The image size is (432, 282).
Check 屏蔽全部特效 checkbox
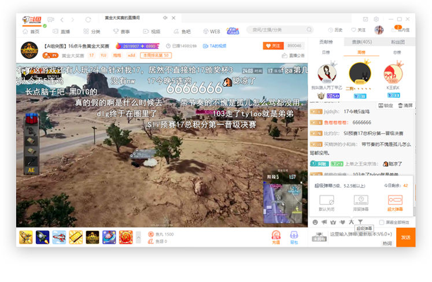382,222
